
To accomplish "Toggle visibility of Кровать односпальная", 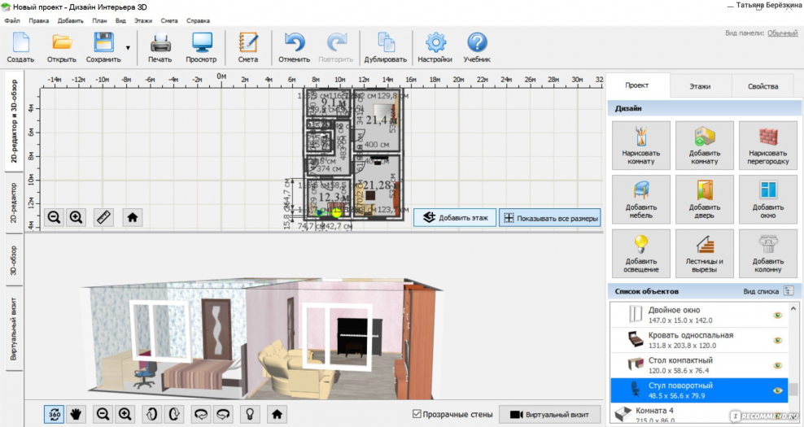I will (x=777, y=341).
